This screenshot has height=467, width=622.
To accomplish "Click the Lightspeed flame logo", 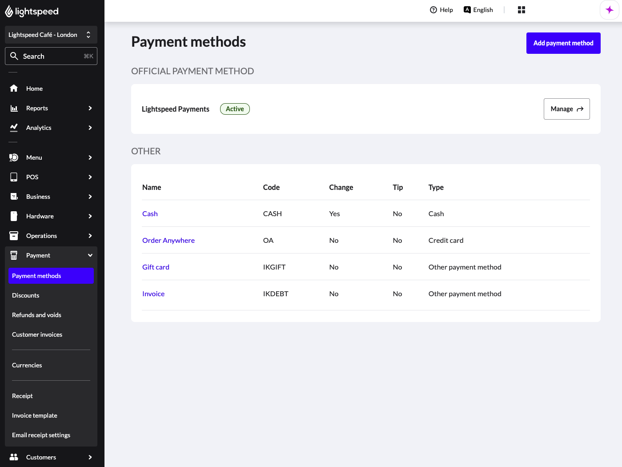I will pyautogui.click(x=9, y=12).
